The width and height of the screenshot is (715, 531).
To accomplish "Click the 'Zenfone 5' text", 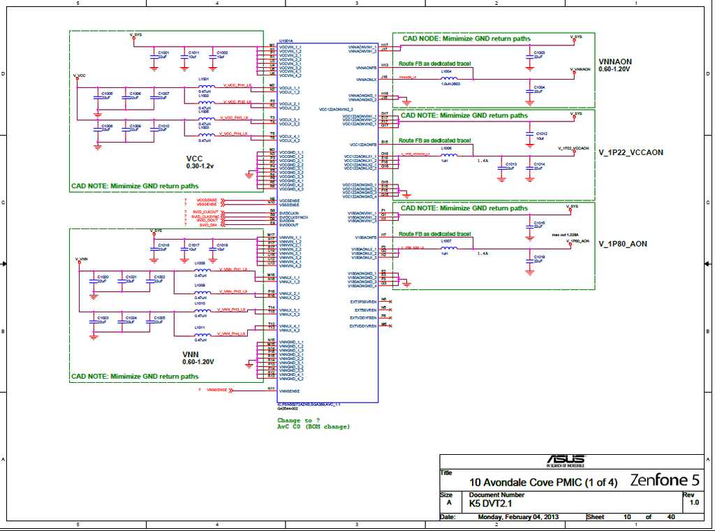I will click(x=665, y=480).
